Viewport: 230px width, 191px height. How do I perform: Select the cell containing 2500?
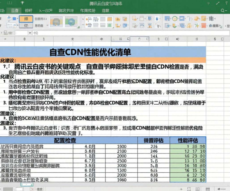[x=122, y=161]
